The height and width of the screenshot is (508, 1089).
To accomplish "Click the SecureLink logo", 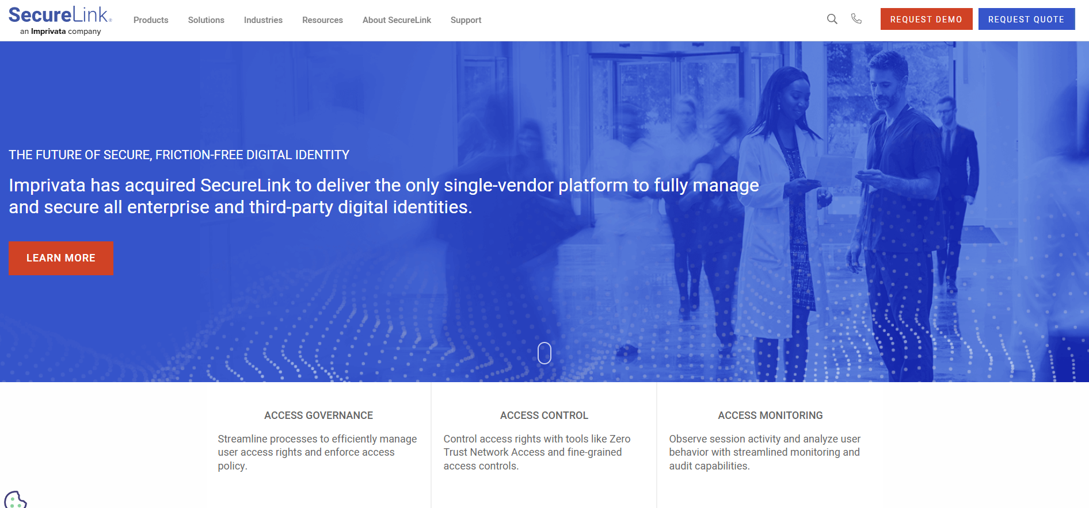I will [x=60, y=15].
